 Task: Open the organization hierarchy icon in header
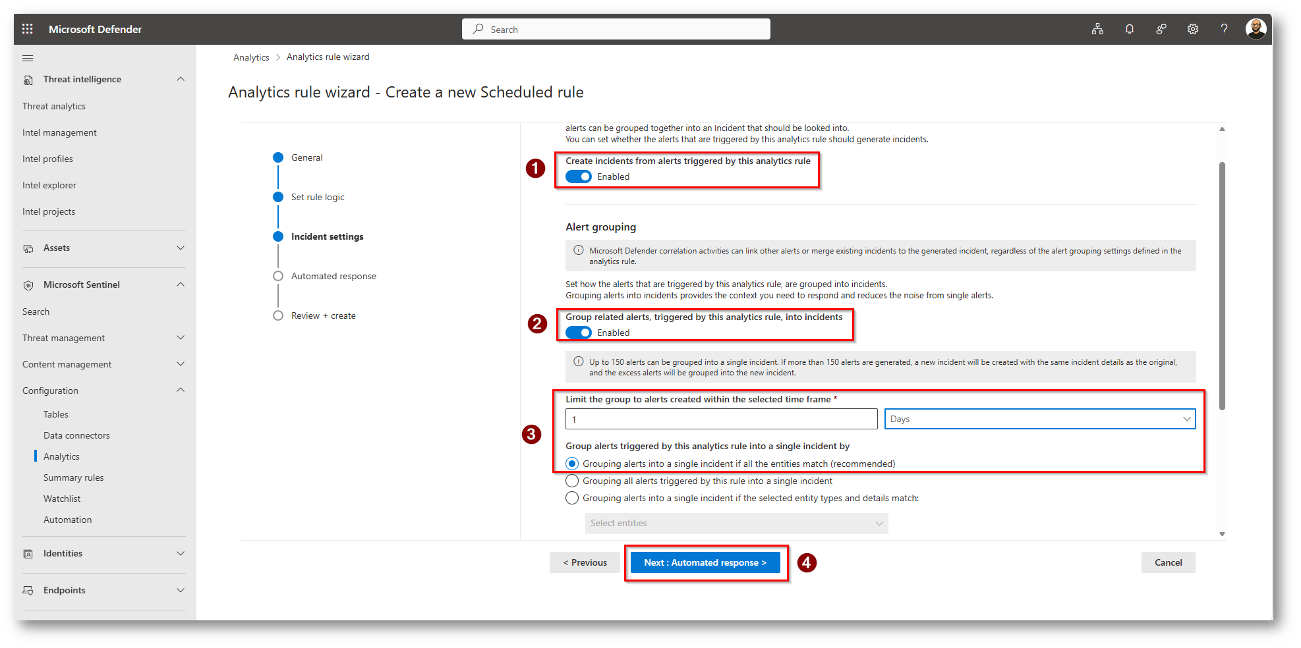click(x=1097, y=29)
